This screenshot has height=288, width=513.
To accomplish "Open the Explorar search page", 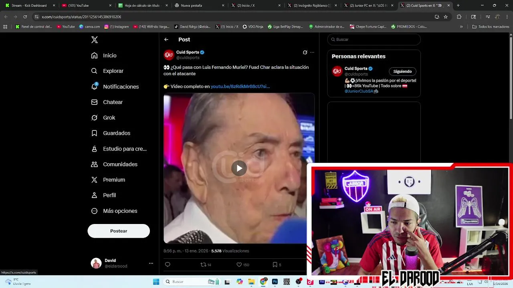I will pyautogui.click(x=107, y=71).
